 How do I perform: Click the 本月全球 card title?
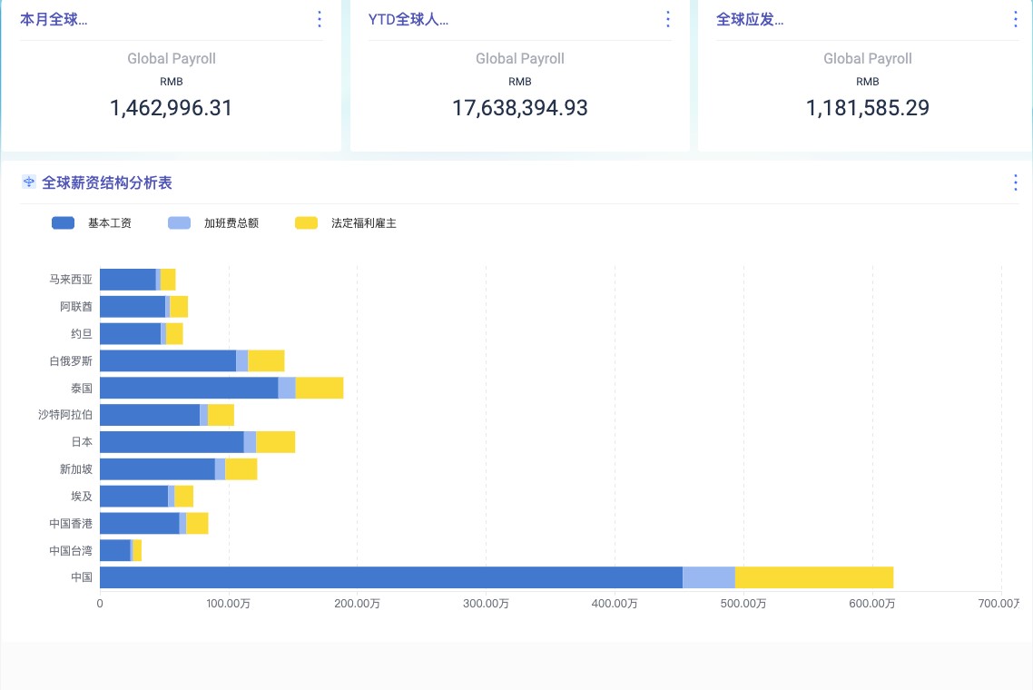coord(54,19)
